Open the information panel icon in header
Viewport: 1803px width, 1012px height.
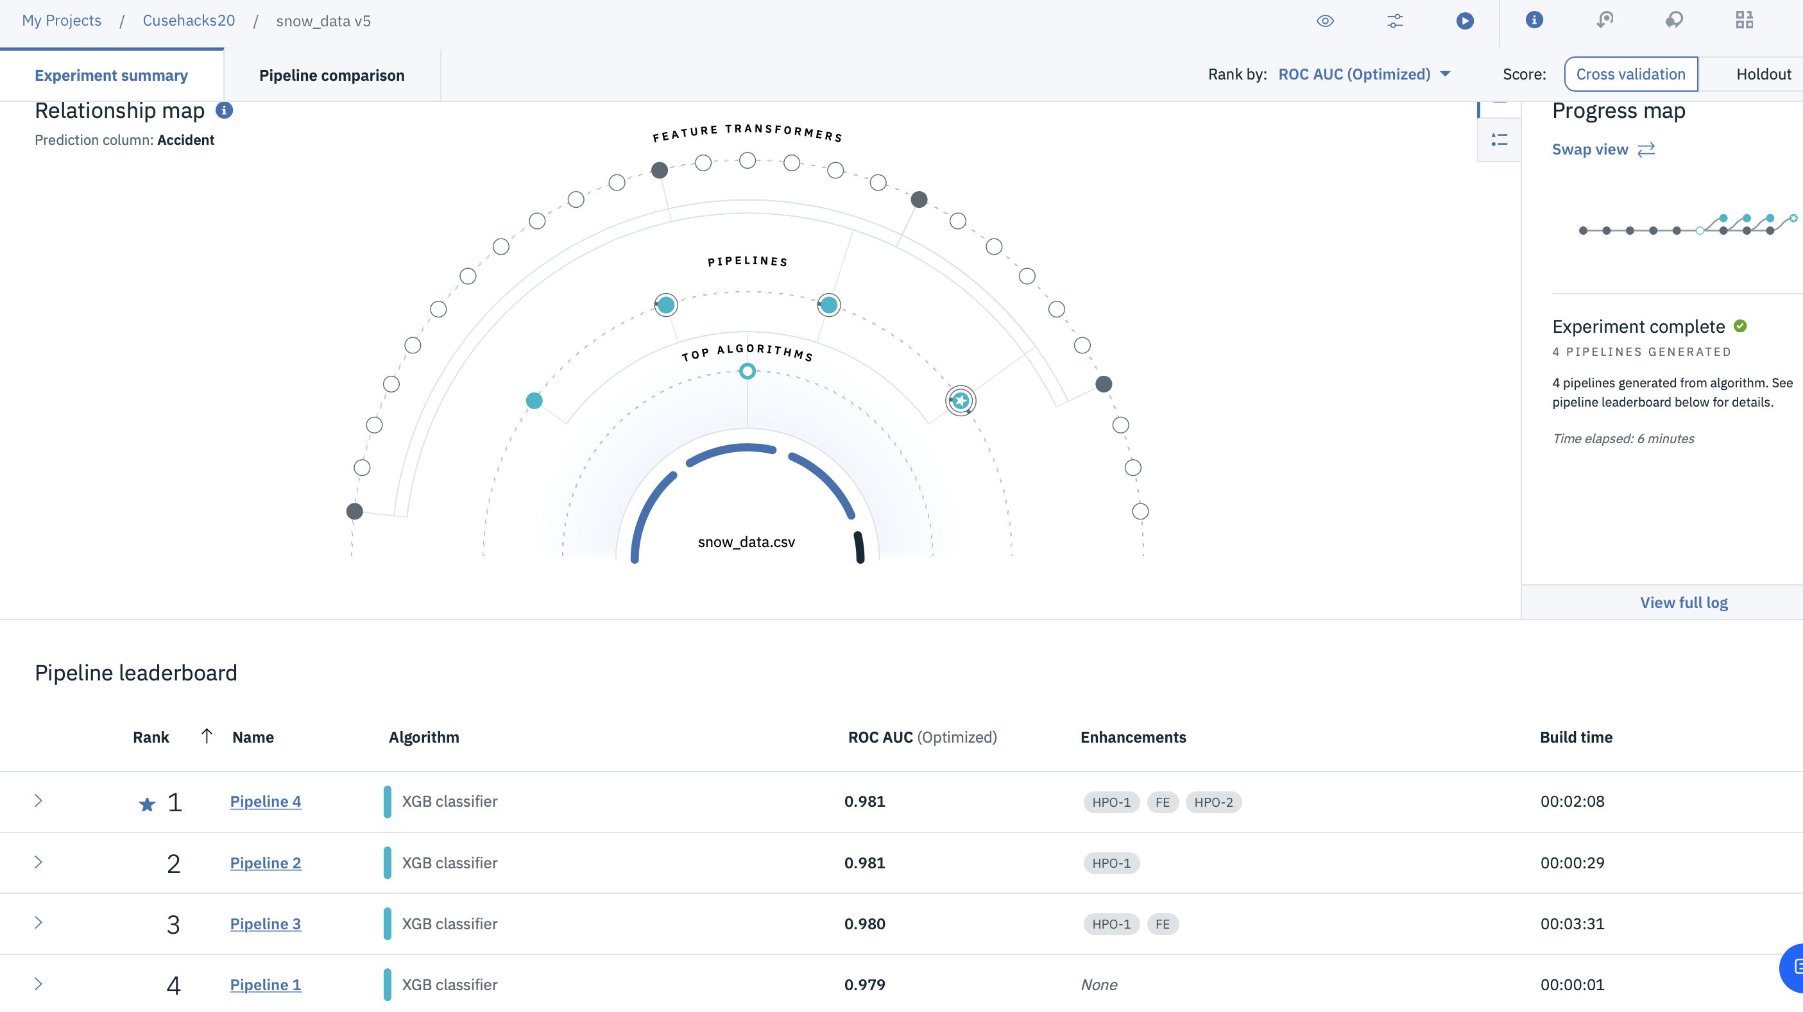pos(1534,21)
